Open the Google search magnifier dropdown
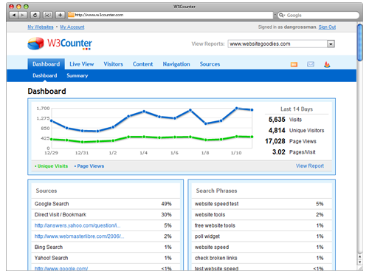The width and height of the screenshot is (369, 280). (x=282, y=16)
